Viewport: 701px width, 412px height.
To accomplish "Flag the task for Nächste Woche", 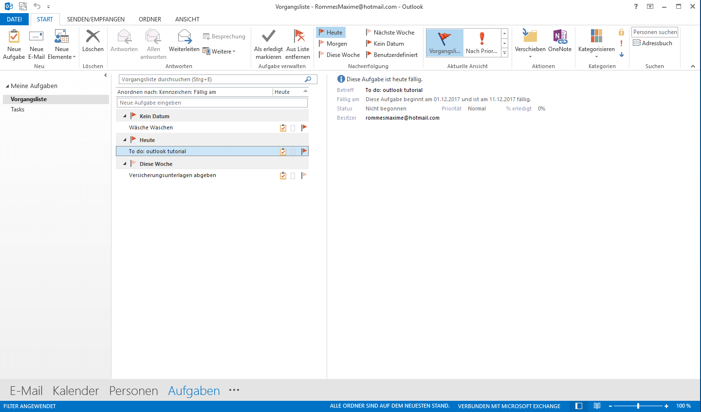I will coord(390,32).
